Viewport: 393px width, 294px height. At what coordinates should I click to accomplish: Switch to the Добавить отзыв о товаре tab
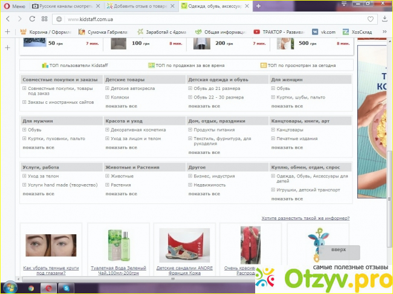coord(141,5)
